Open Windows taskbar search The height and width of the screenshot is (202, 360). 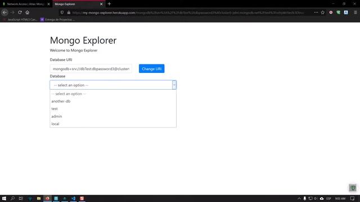click(12, 198)
